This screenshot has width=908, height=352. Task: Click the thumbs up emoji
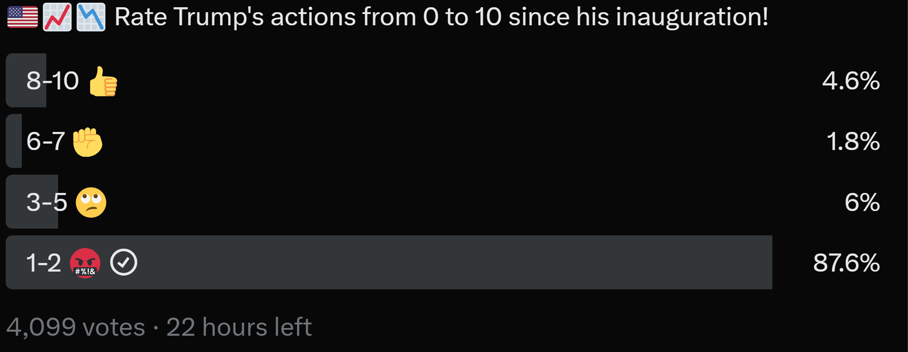[103, 81]
